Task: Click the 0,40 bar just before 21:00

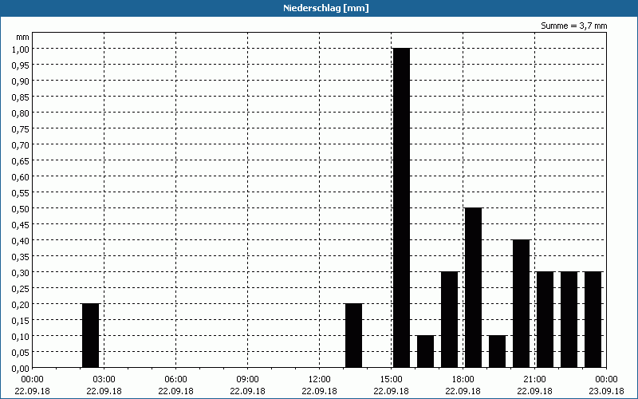Action: coord(522,304)
